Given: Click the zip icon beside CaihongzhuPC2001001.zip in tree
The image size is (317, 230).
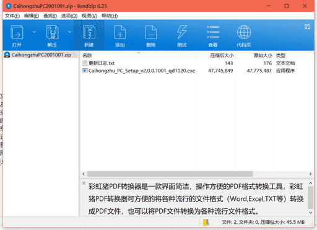Looking at the screenshot, I should pos(7,55).
